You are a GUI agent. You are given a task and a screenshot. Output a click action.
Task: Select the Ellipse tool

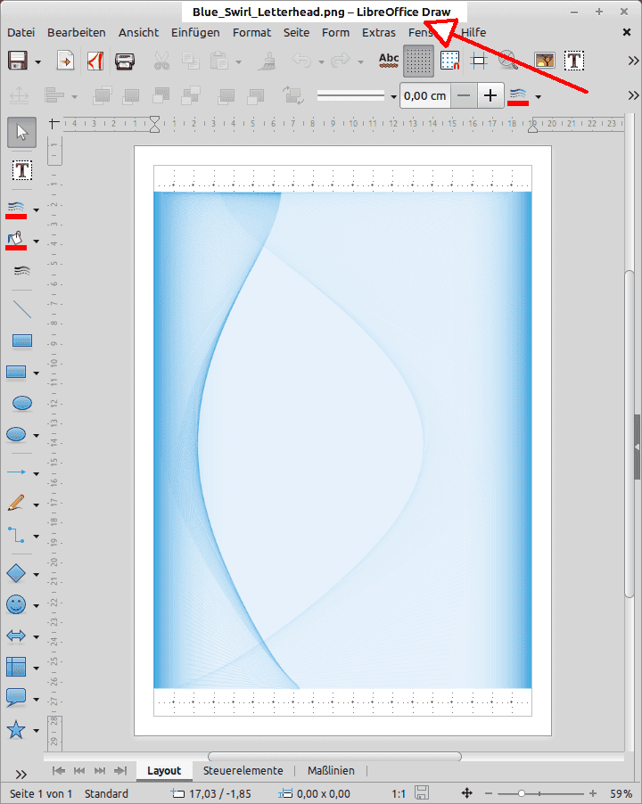coord(21,403)
